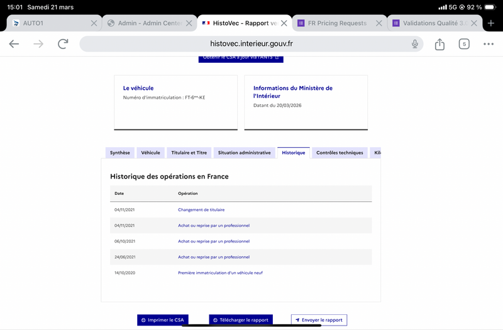
Task: Open the share sheet icon
Action: 439,44
